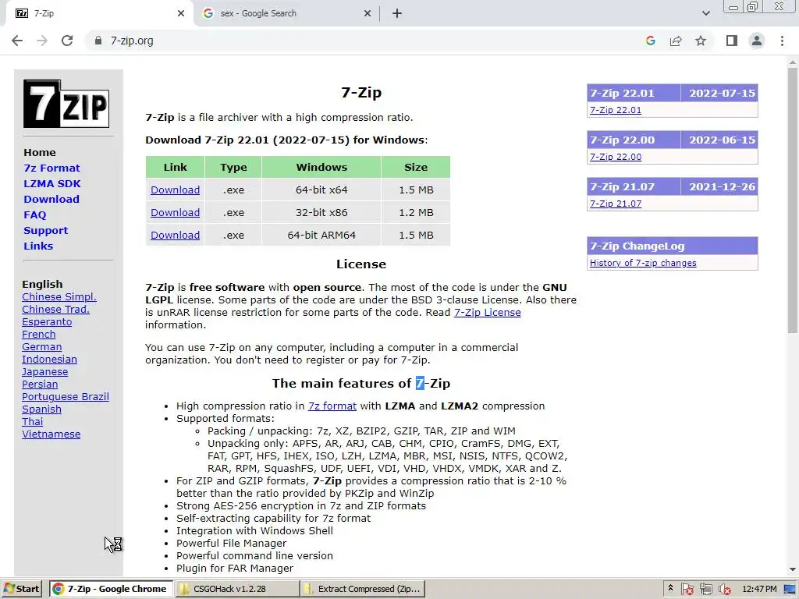Open Chrome's three-dot menu

pos(782,41)
